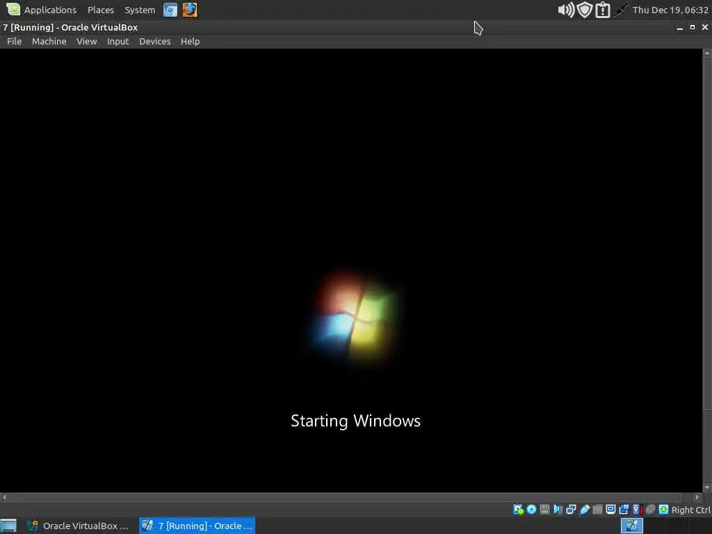Click the network adapters indicator icon
This screenshot has width=712, height=534.
point(572,510)
